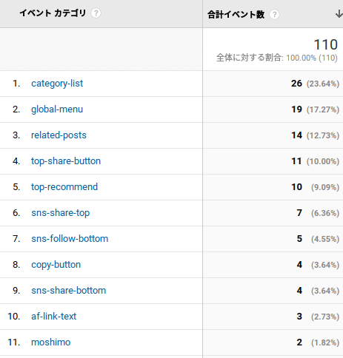Open the related-posts event category
This screenshot has height=358, width=343.
pos(59,135)
